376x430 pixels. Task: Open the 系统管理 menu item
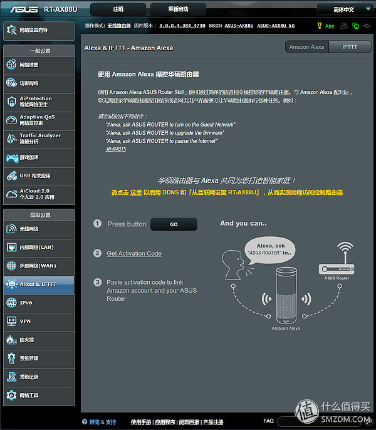pyautogui.click(x=39, y=359)
